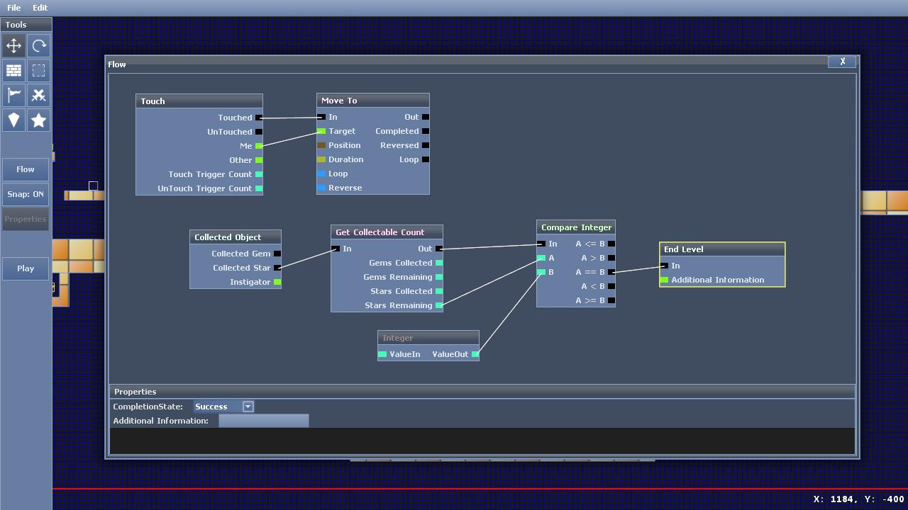Select the Move tool
This screenshot has height=510, width=908.
click(x=13, y=46)
